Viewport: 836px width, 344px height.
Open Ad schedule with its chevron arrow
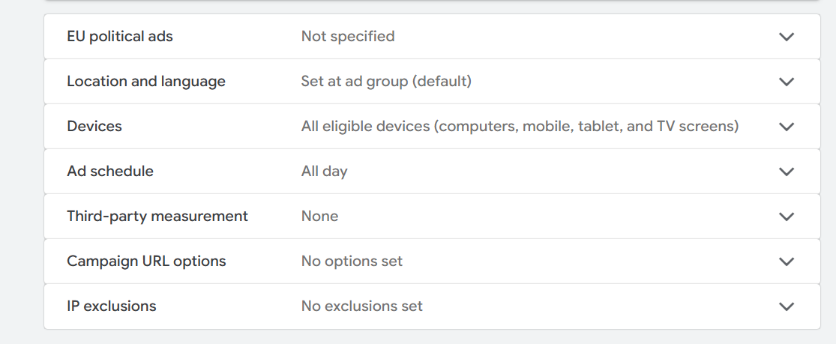(x=786, y=172)
